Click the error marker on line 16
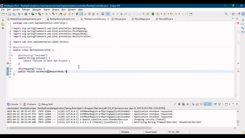Viewport: 245px width, 138px height. (x=8, y=63)
